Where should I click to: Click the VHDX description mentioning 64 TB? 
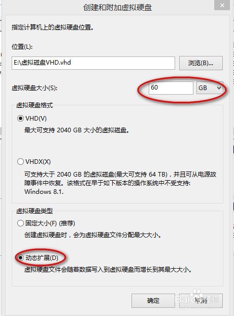(120, 183)
